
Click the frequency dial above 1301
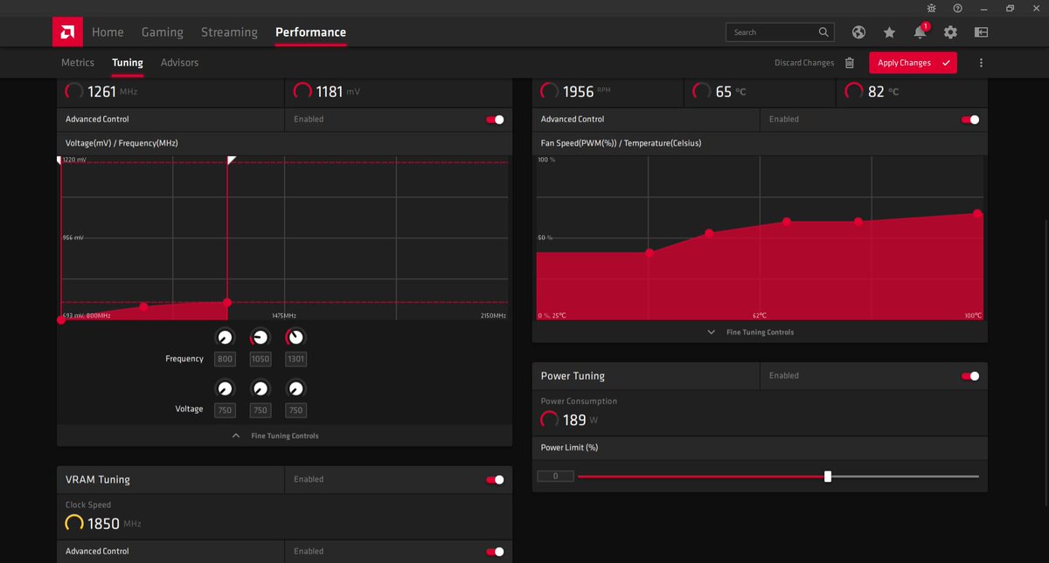click(295, 337)
